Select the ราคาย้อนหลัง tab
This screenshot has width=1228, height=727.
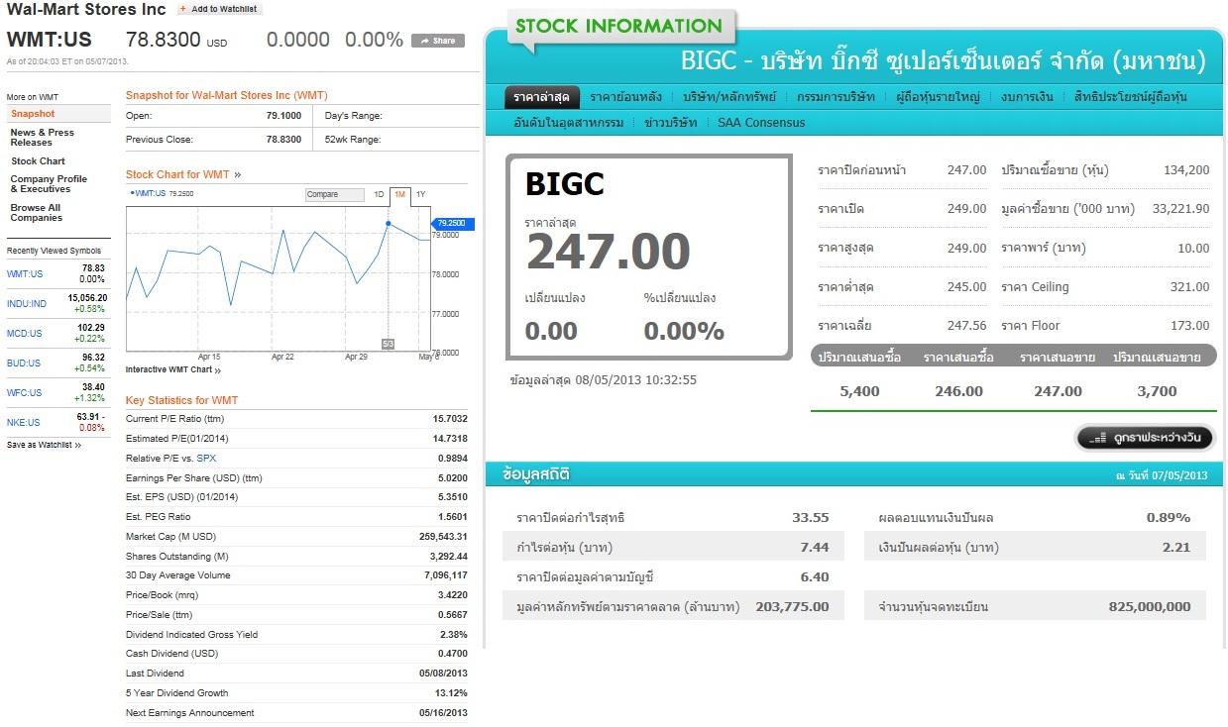point(625,97)
